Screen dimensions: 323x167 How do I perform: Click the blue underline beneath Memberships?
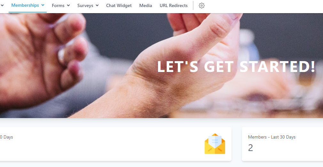(x=28, y=12)
